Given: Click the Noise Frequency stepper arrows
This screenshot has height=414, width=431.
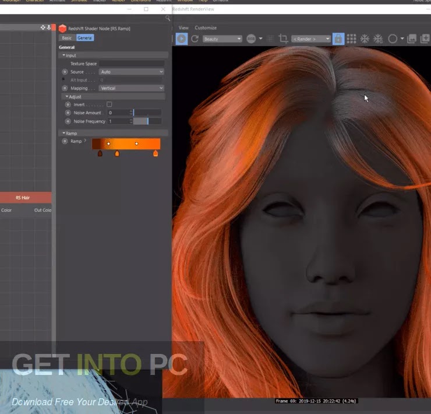Looking at the screenshot, I should click(131, 121).
